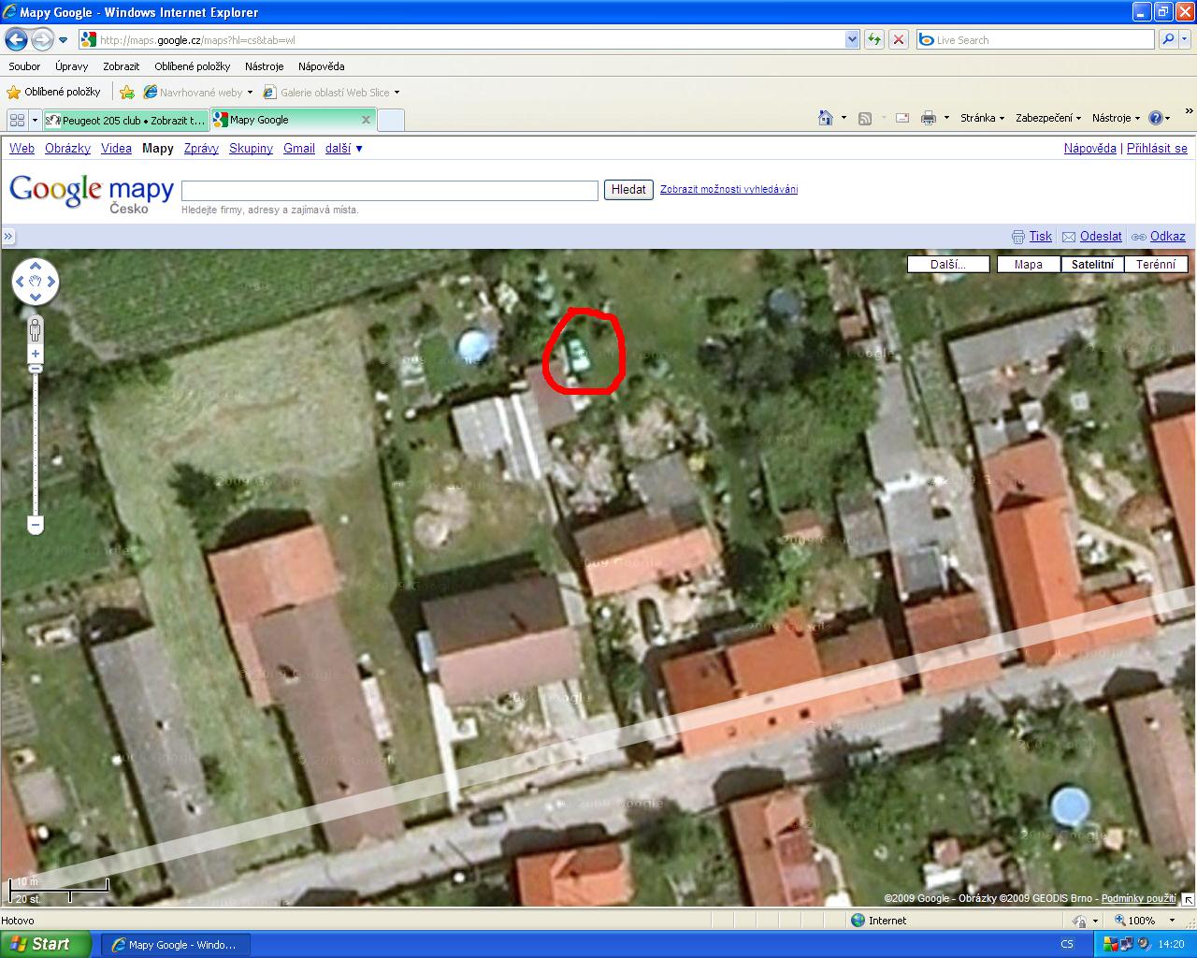This screenshot has width=1197, height=958.
Task: Click the Google Maps search input field
Action: tap(389, 190)
